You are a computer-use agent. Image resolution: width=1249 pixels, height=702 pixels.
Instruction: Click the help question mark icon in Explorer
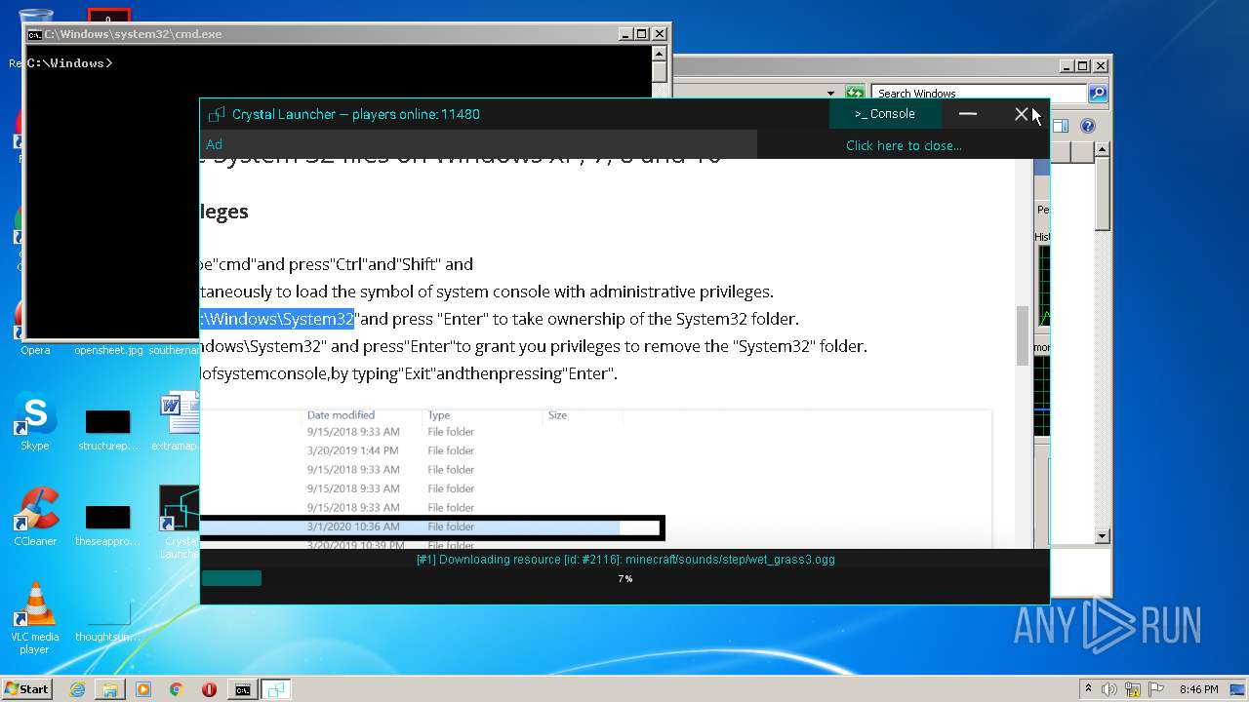(1088, 126)
